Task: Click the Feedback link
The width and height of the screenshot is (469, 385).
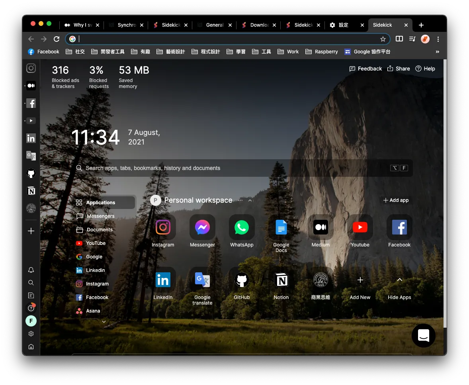Action: [x=365, y=68]
